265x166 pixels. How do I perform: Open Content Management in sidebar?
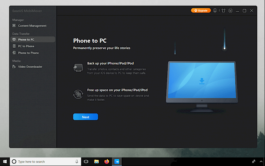32,26
